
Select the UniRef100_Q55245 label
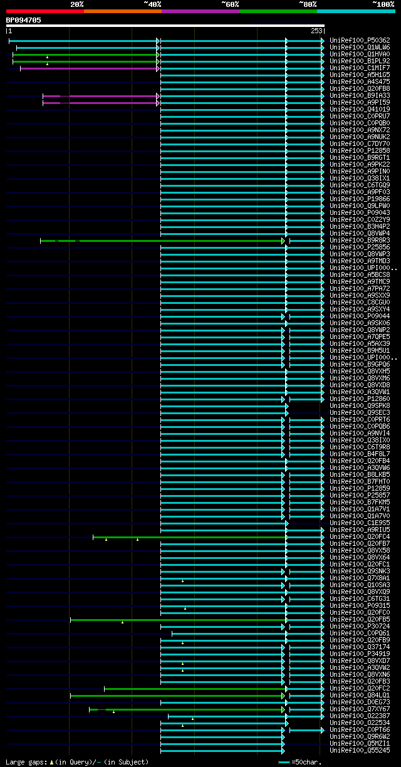click(x=360, y=751)
